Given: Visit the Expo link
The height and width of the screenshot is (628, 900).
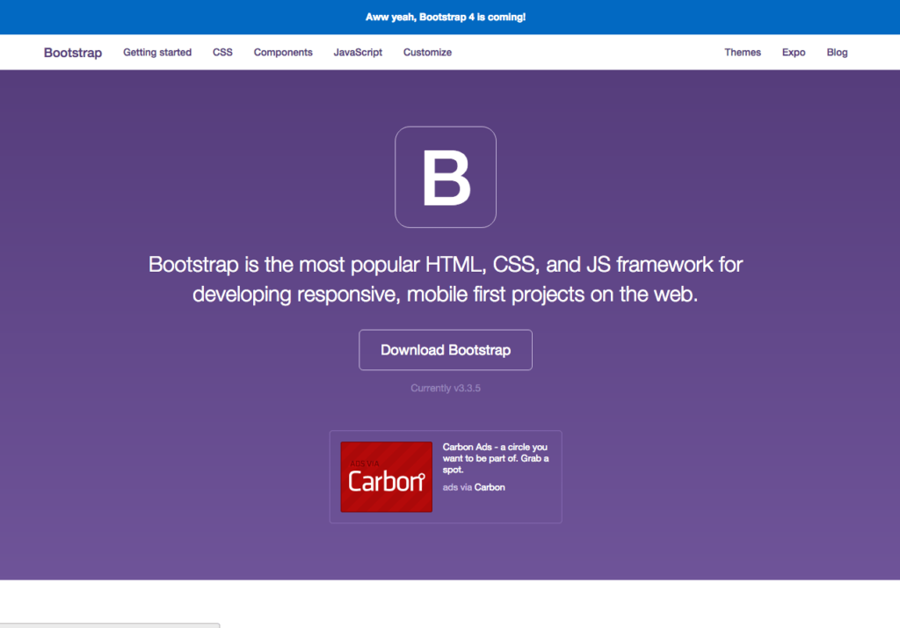Looking at the screenshot, I should click(794, 52).
